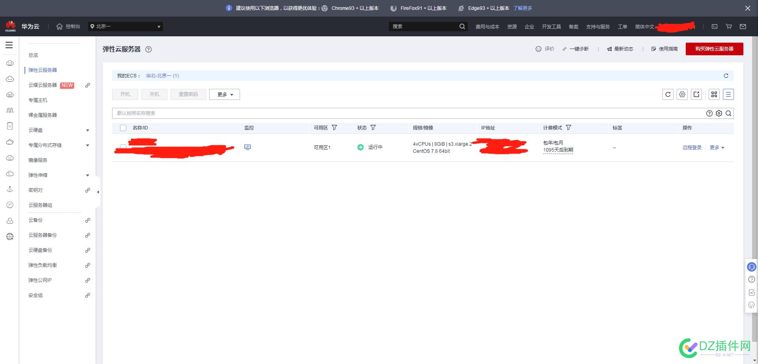
Task: Filter by availability zone funnel icon
Action: (x=334, y=128)
